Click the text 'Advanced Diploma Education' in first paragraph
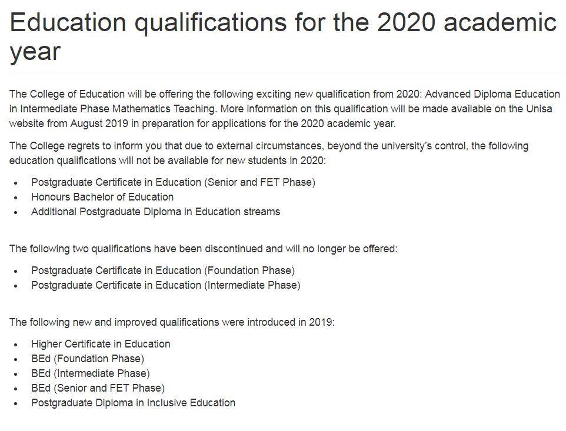Viewport: 566px width, 431px height. [x=492, y=94]
